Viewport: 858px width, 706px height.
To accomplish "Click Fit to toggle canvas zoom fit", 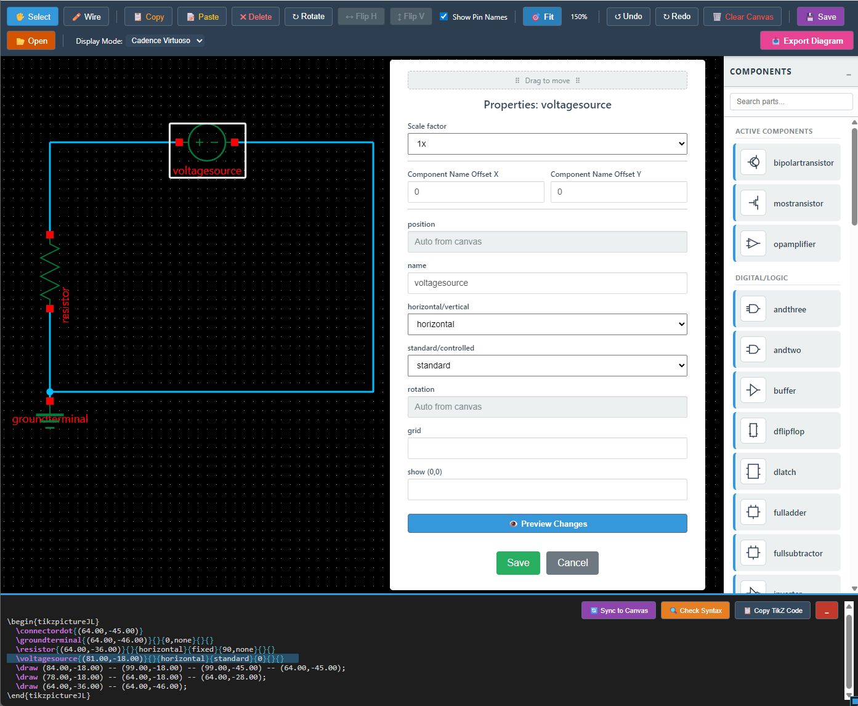I will (541, 17).
